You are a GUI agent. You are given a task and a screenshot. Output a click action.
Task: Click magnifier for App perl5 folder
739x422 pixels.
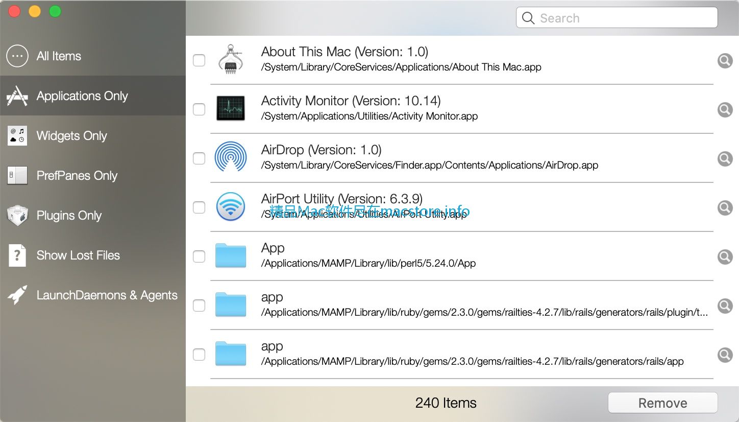725,257
